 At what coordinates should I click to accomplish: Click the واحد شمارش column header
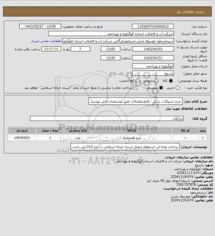pos(78,130)
